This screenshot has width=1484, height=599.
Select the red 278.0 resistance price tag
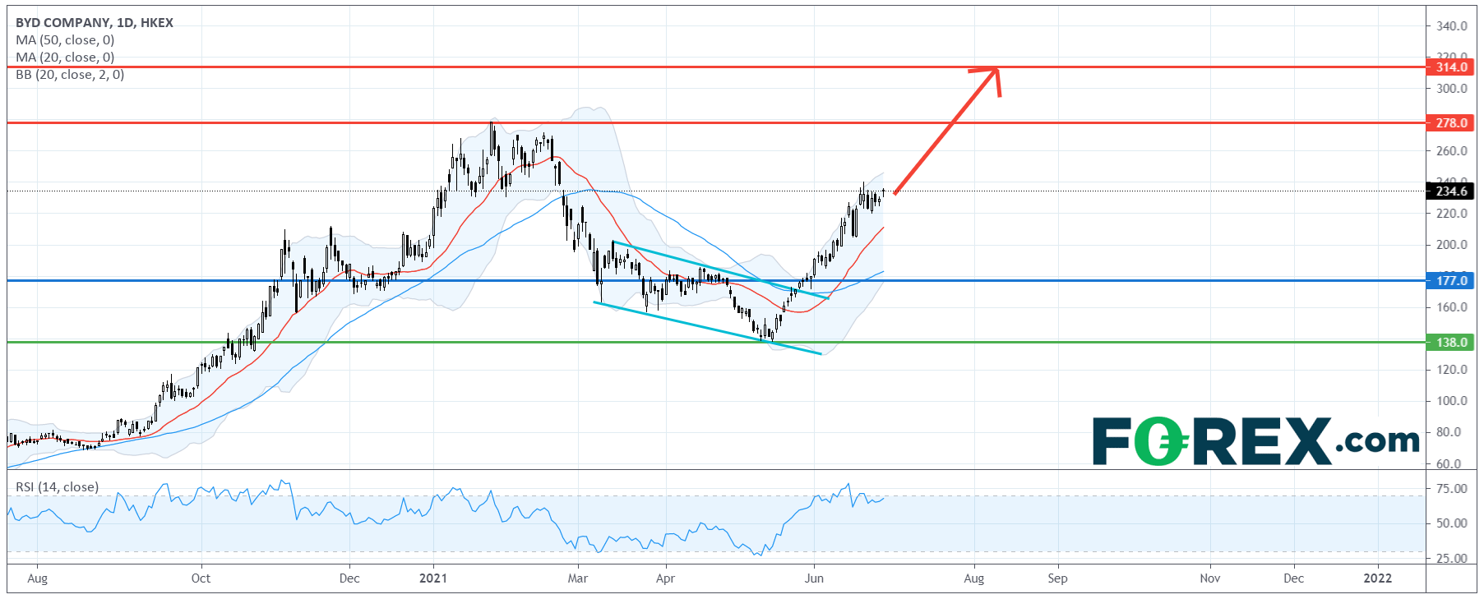point(1450,123)
